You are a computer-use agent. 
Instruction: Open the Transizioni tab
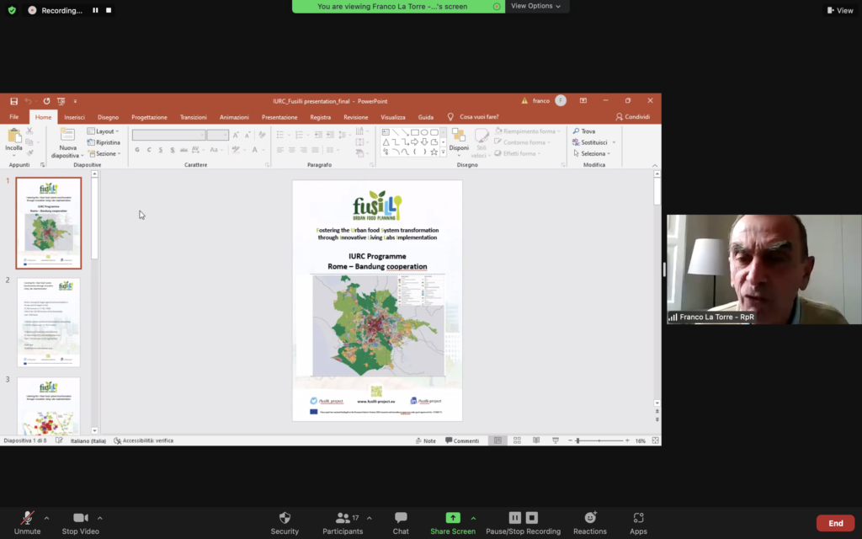click(193, 117)
